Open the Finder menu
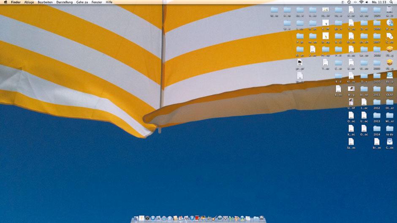Image resolution: width=397 pixels, height=223 pixels. click(x=16, y=2)
